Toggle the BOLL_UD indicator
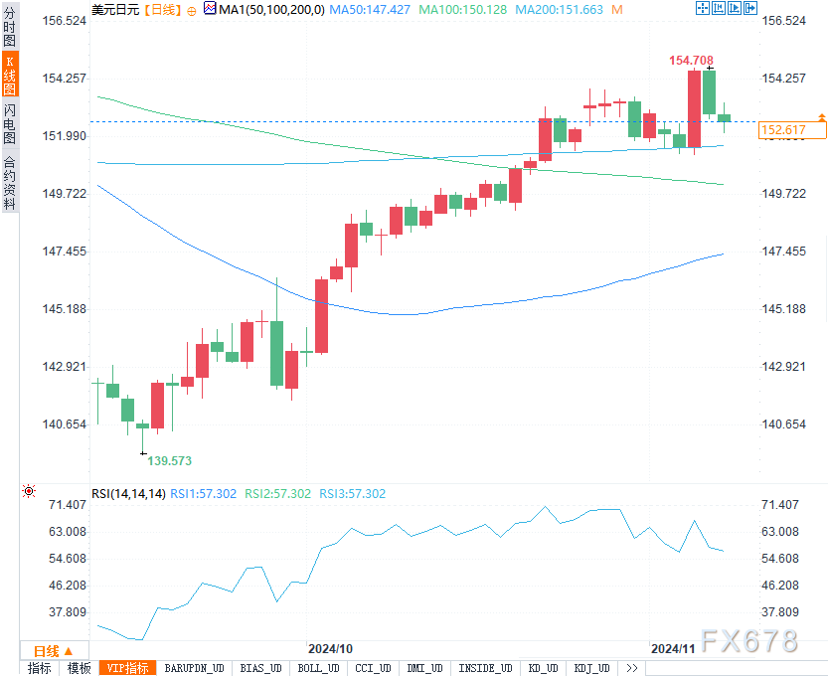This screenshot has height=676, width=828. [318, 668]
